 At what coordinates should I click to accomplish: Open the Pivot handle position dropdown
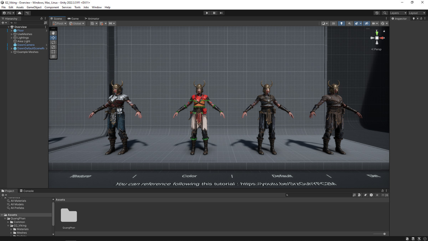pyautogui.click(x=60, y=24)
